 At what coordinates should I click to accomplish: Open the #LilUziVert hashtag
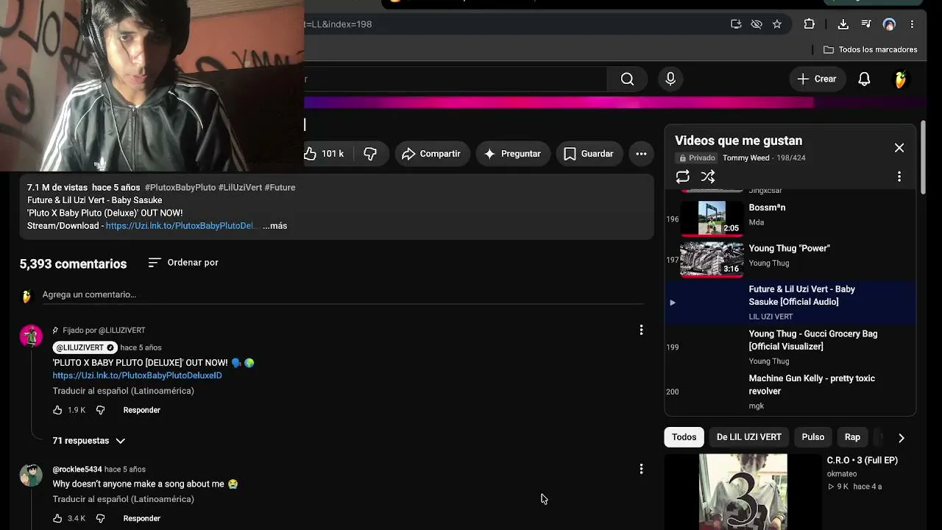click(240, 188)
